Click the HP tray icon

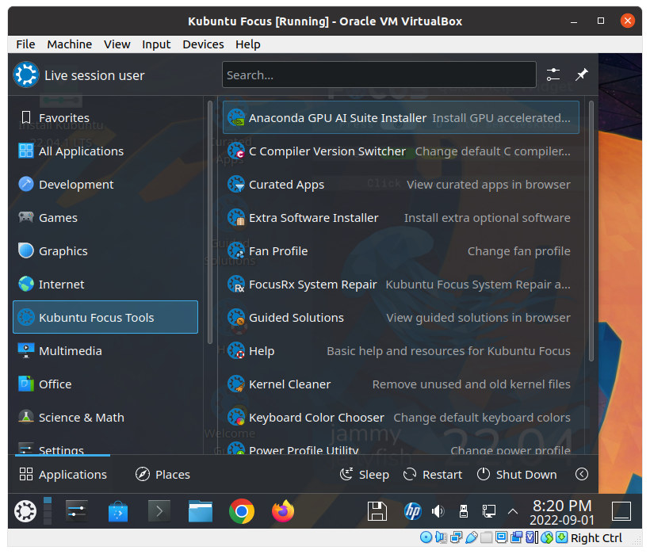(412, 511)
